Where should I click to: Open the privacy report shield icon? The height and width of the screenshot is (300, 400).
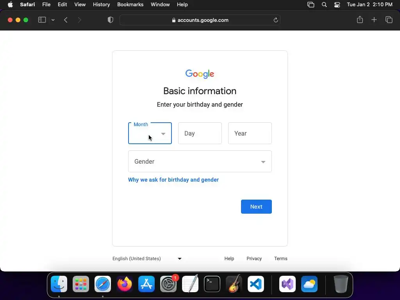[x=110, y=20]
